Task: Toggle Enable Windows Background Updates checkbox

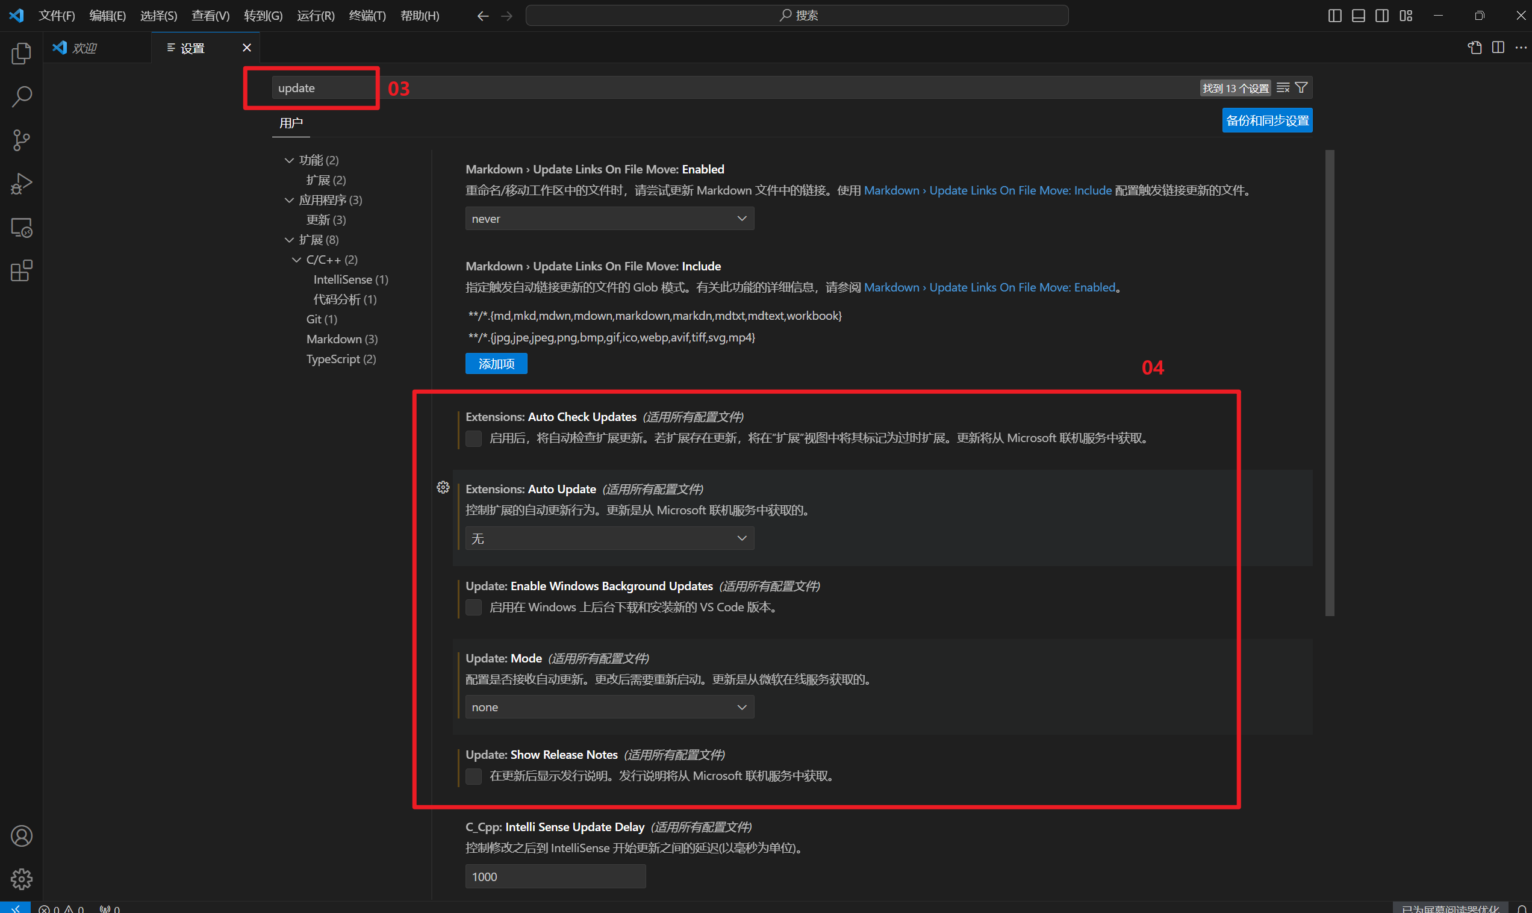Action: pos(473,608)
